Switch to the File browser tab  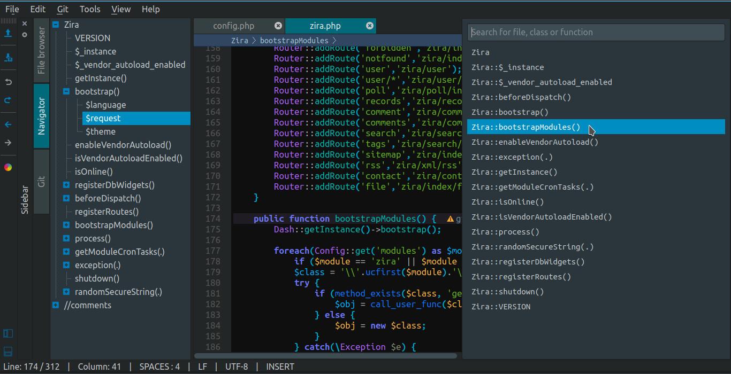[41, 51]
